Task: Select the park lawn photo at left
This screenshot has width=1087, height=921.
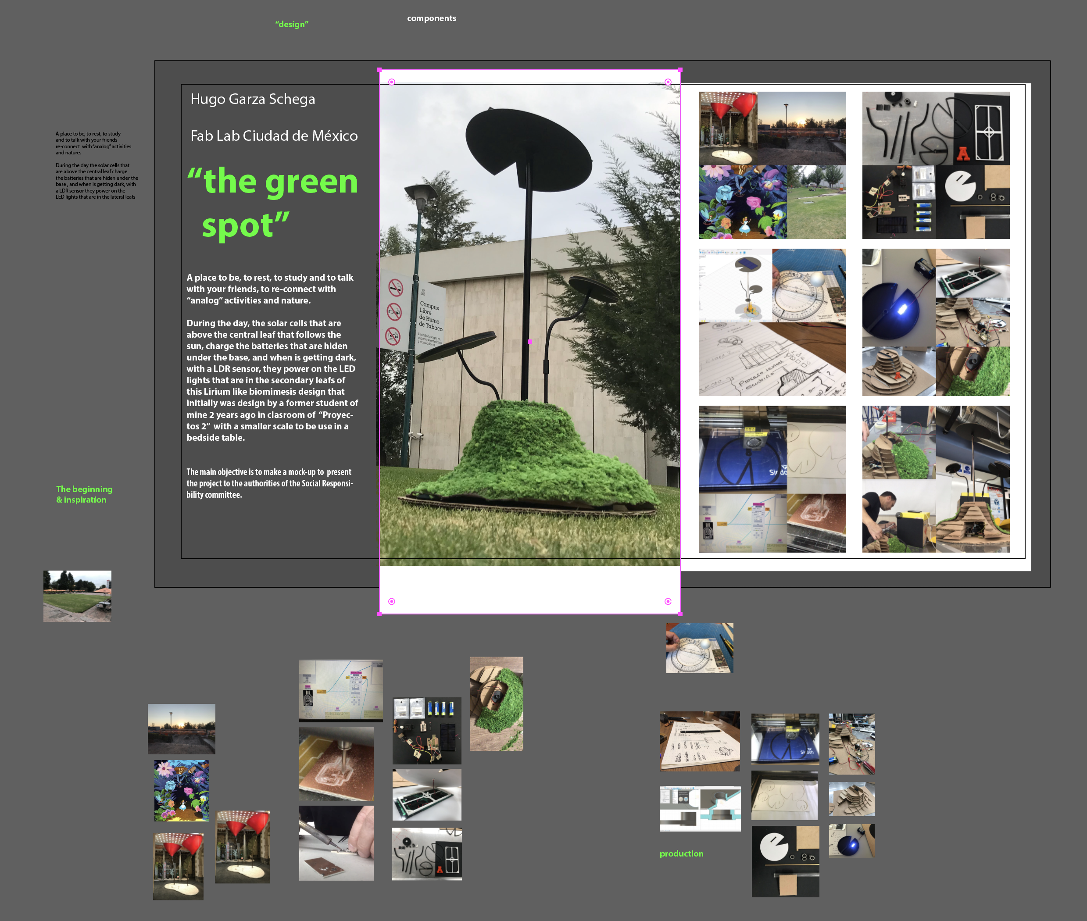Action: click(77, 596)
